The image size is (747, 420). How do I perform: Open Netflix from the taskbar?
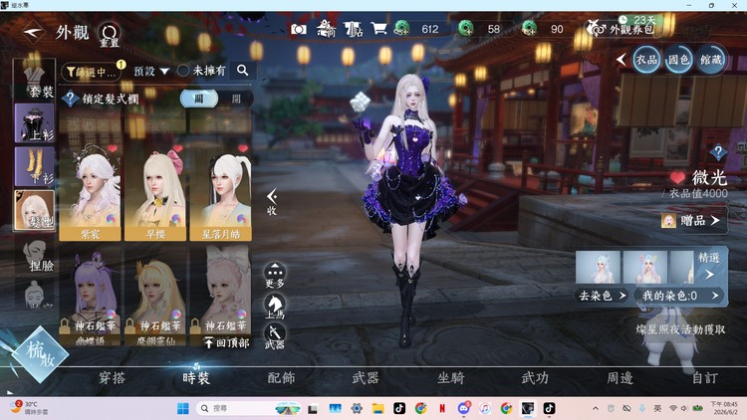(x=442, y=408)
